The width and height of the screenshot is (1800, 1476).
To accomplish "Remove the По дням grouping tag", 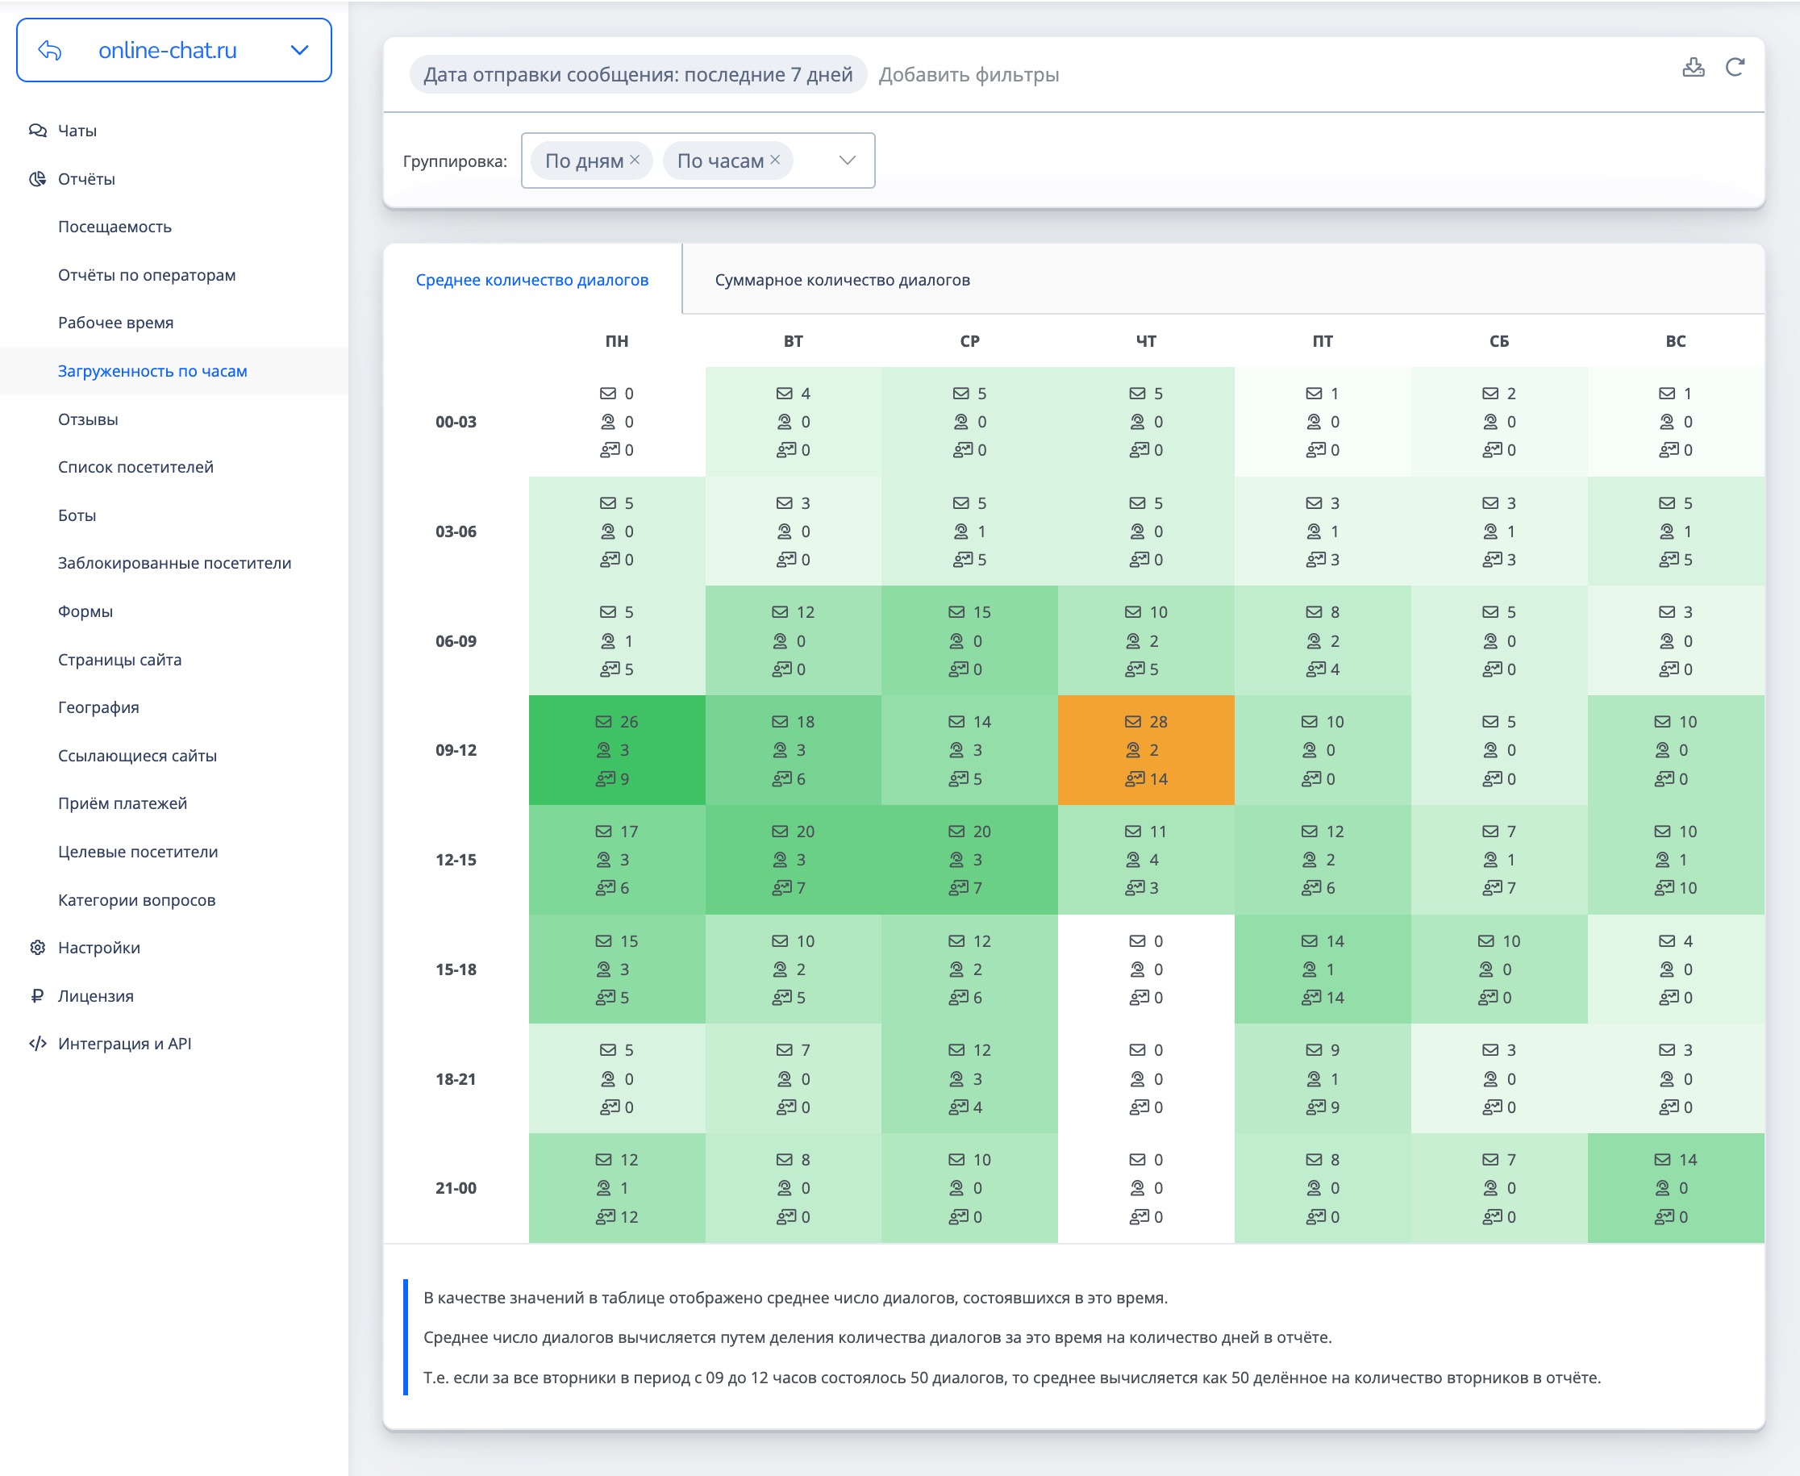I will point(635,160).
